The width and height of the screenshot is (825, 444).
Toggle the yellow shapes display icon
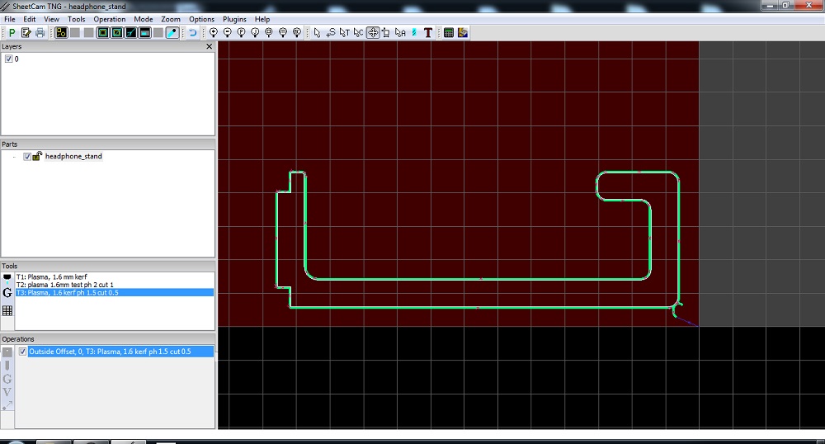61,33
